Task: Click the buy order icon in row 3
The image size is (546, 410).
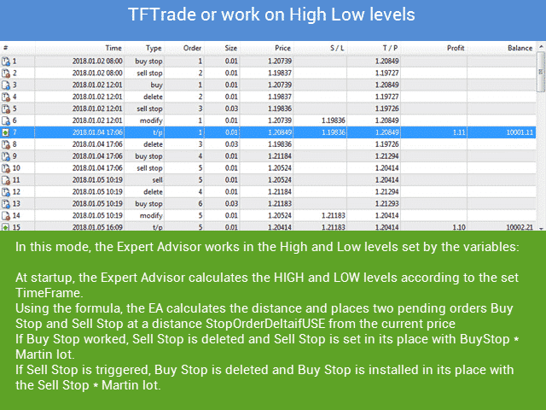Action: 6,85
